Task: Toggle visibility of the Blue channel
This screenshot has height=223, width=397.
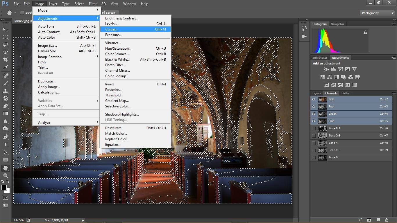Action: tap(314, 121)
